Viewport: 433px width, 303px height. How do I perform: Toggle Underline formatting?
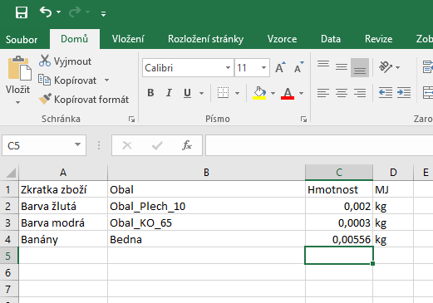coord(187,93)
